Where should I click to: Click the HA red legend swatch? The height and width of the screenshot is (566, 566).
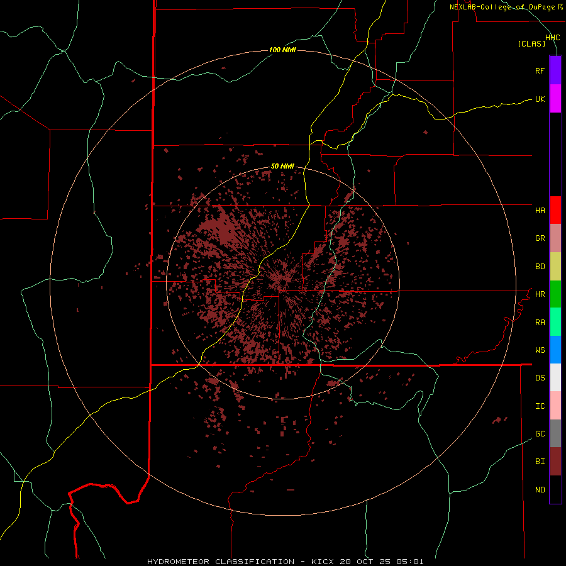click(555, 210)
